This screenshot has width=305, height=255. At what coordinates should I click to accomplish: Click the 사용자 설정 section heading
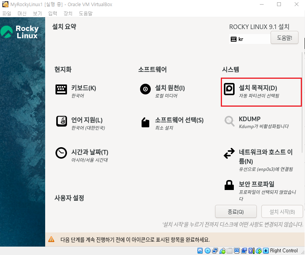(x=69, y=198)
